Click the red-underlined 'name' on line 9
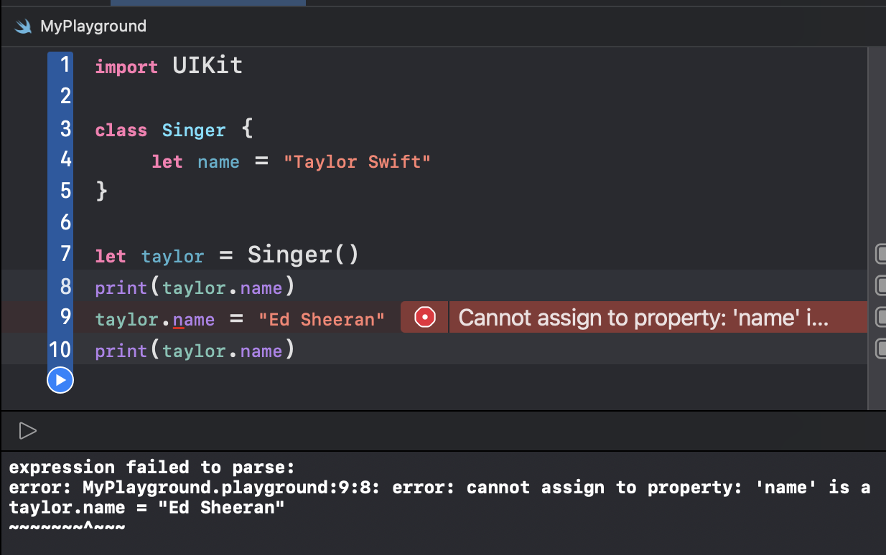Image resolution: width=886 pixels, height=555 pixels. click(x=194, y=320)
